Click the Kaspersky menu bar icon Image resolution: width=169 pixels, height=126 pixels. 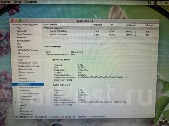150,3
